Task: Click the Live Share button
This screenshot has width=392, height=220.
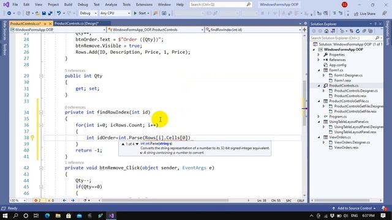Action: click(365, 13)
